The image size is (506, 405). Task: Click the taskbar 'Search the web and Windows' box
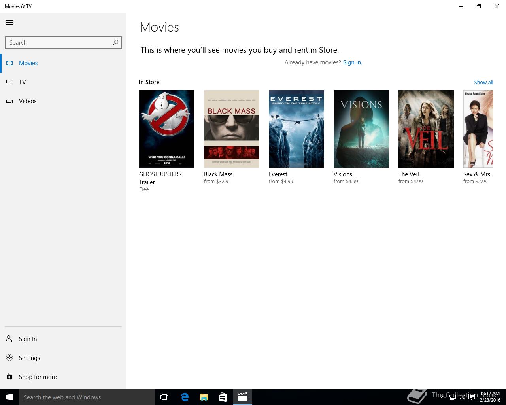pos(87,397)
